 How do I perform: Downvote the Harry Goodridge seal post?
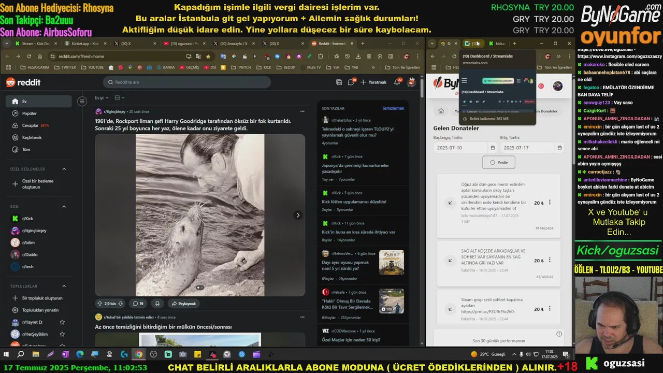(x=121, y=304)
